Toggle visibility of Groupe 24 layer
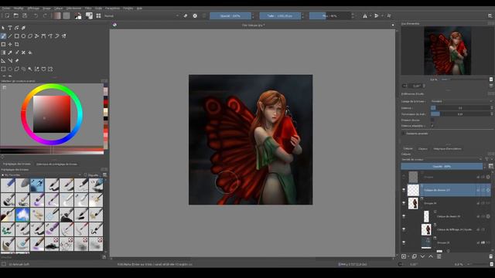Viewport: 495px width, 278px height. pos(404,203)
